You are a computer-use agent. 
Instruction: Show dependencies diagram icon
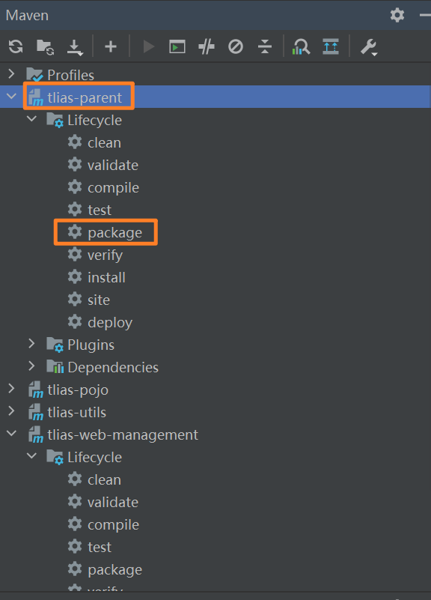click(x=301, y=46)
